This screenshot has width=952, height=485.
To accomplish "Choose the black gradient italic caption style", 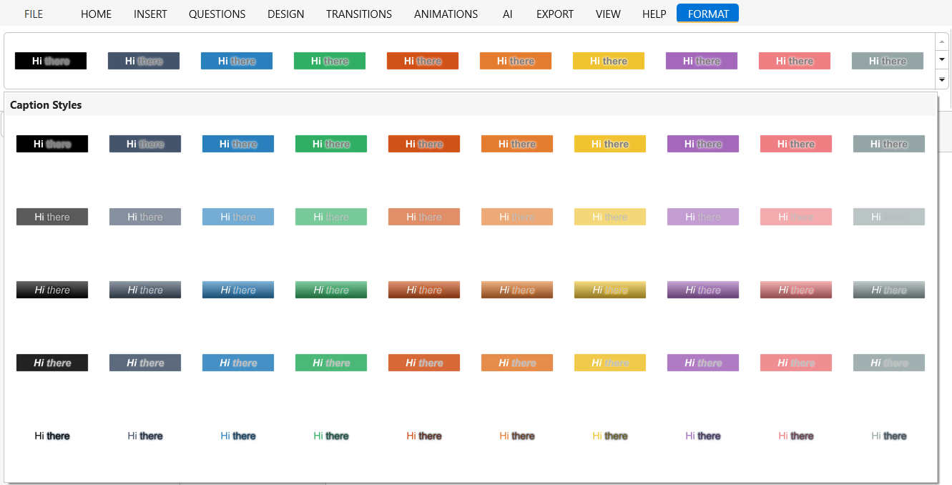I will [x=52, y=290].
